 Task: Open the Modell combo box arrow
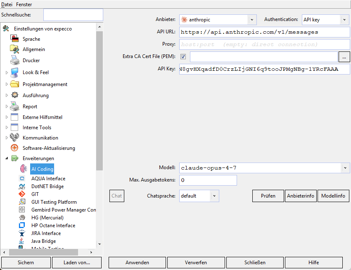[345, 168]
